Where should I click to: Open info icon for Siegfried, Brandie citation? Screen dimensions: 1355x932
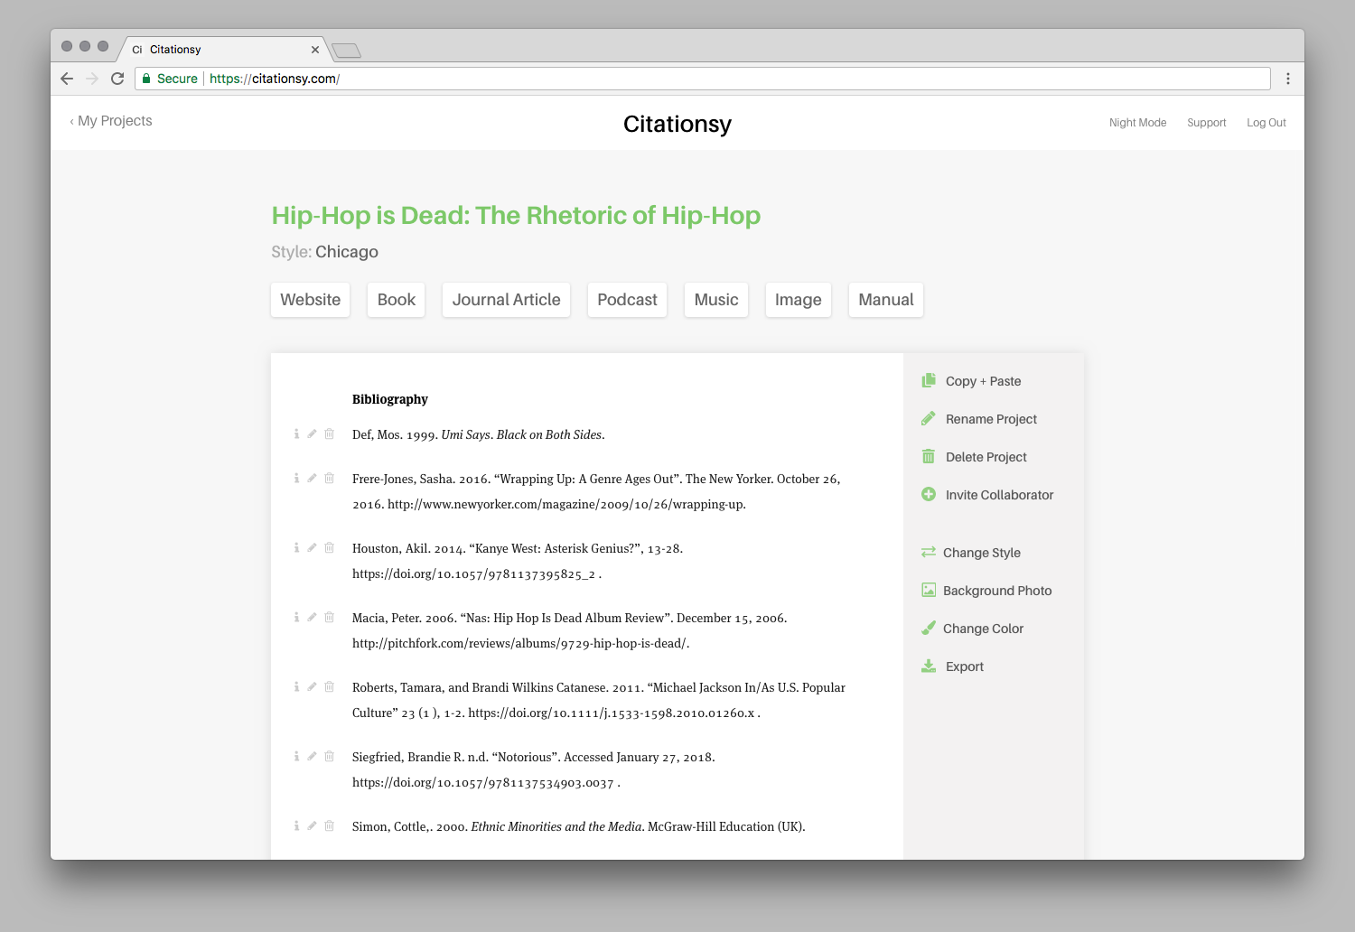296,757
